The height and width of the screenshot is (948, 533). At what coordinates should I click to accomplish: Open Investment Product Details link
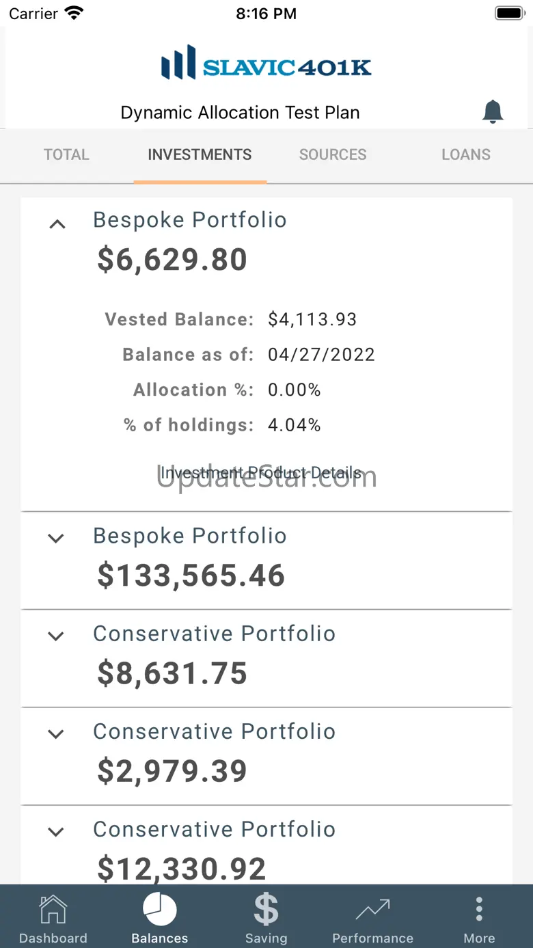pos(260,472)
